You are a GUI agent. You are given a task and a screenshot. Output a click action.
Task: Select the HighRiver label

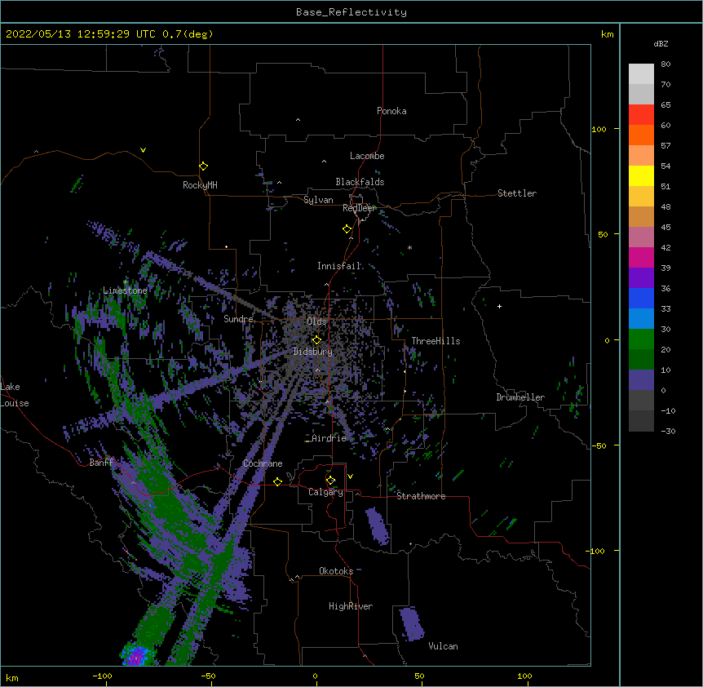[x=351, y=606]
